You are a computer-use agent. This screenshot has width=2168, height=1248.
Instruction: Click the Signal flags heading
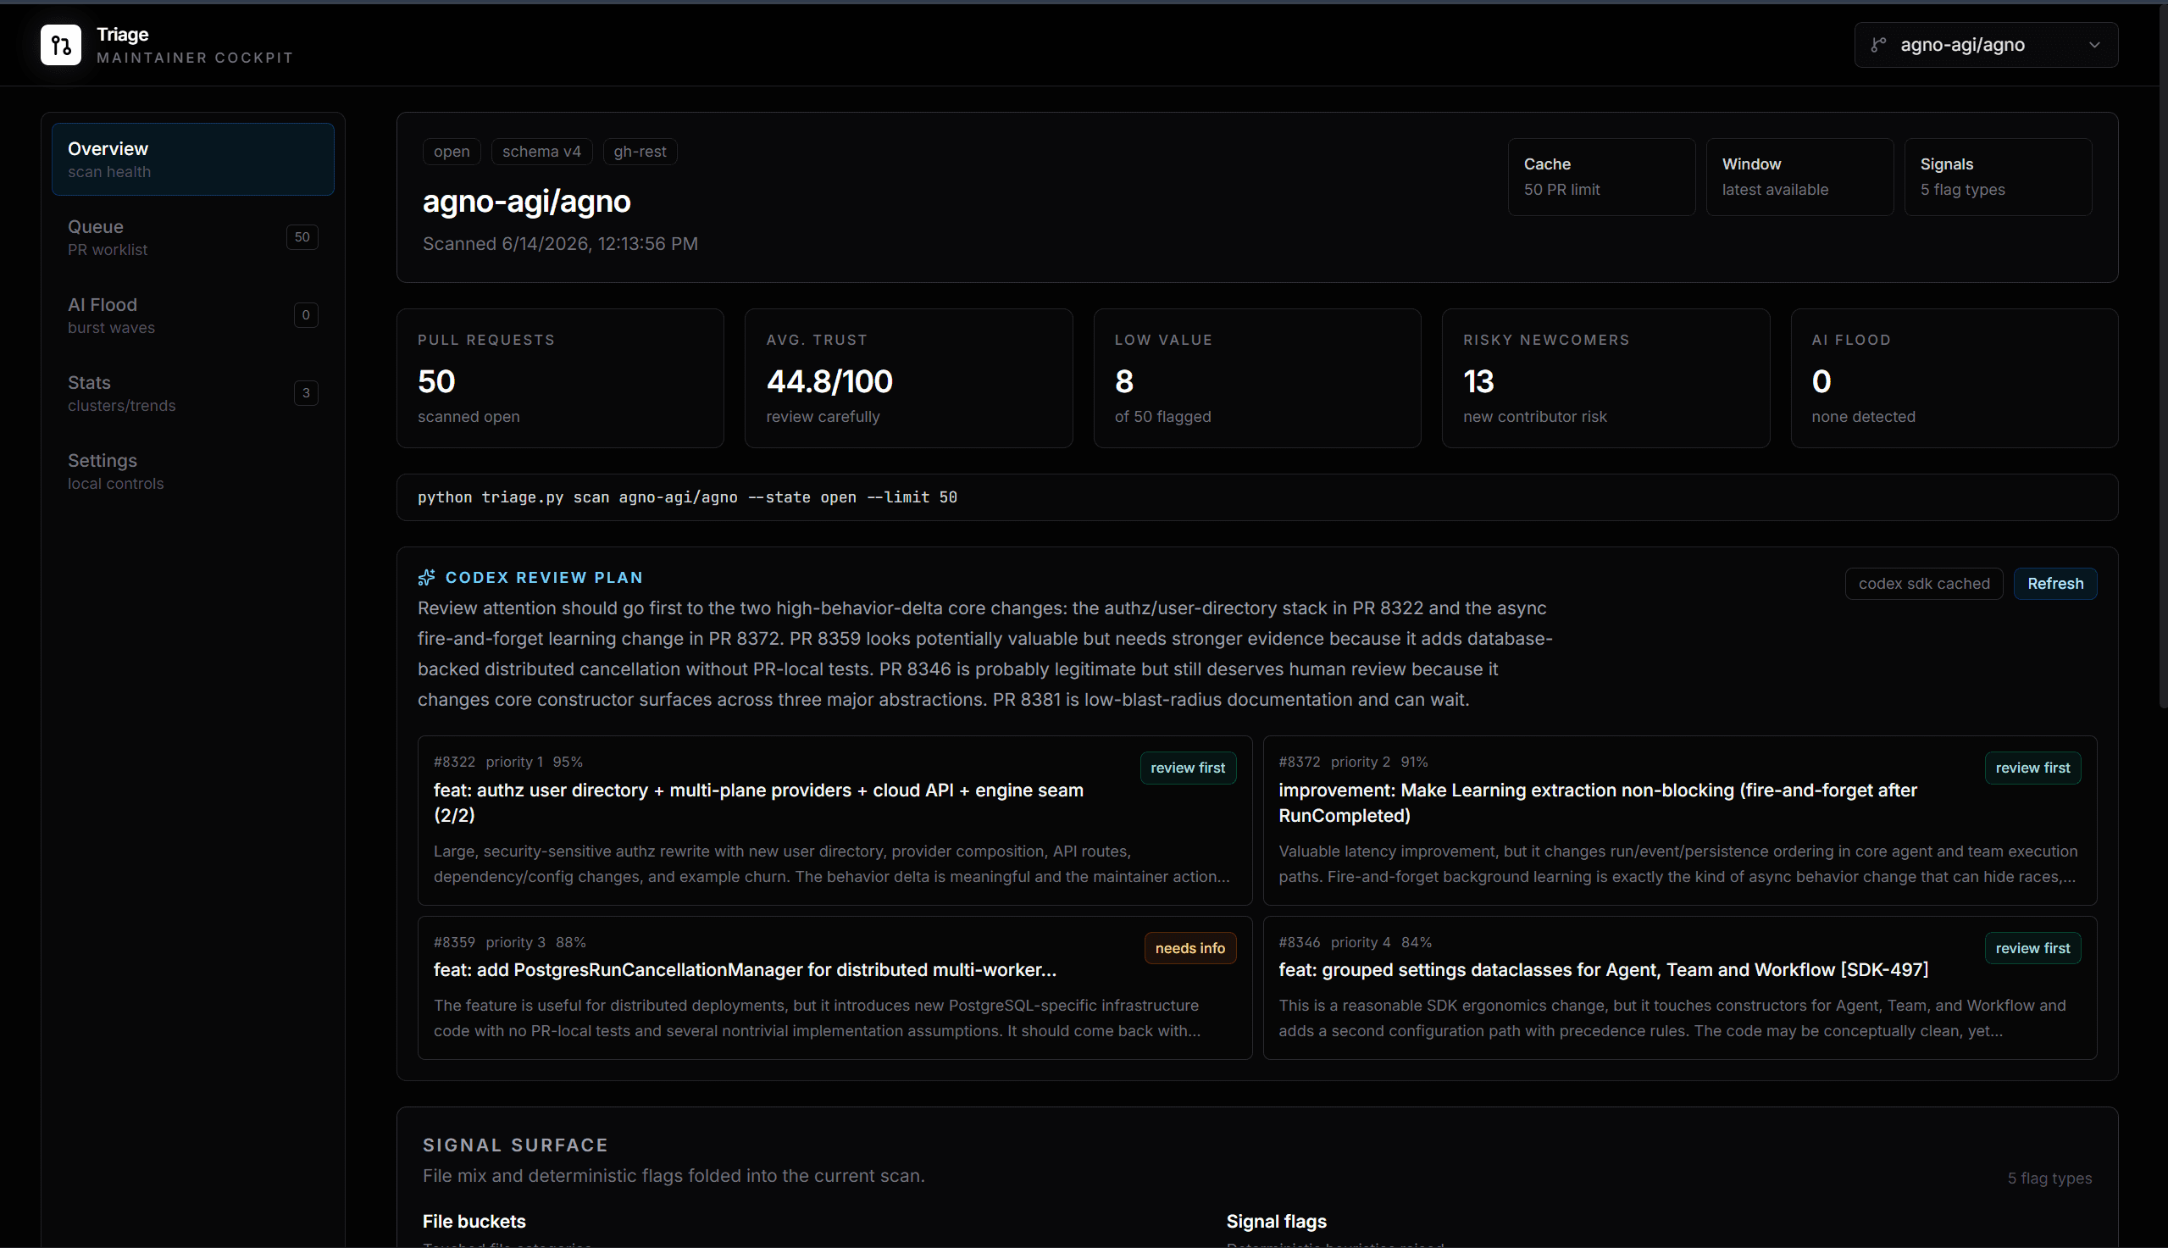pos(1276,1222)
